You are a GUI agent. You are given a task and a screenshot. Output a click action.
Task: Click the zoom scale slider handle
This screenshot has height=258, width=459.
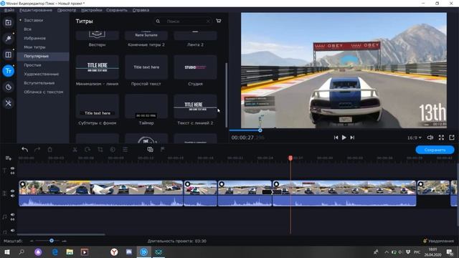[52, 241]
